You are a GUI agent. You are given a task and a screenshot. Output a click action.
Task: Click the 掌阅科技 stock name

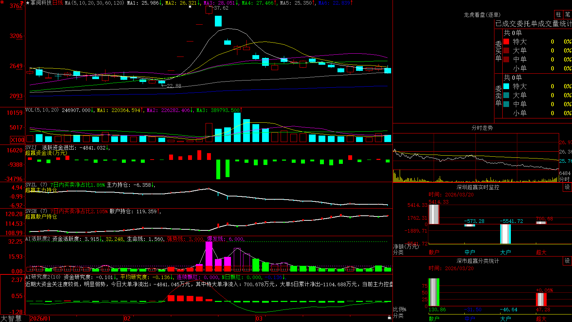[41, 3]
